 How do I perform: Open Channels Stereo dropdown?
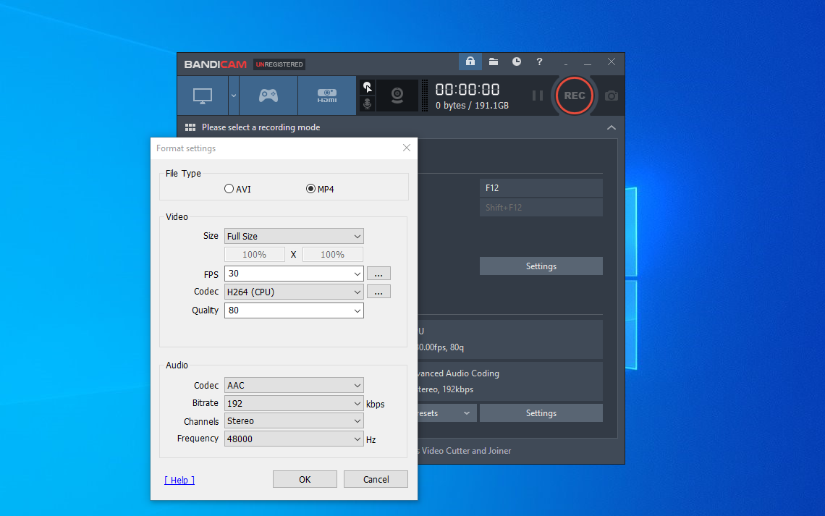[294, 420]
